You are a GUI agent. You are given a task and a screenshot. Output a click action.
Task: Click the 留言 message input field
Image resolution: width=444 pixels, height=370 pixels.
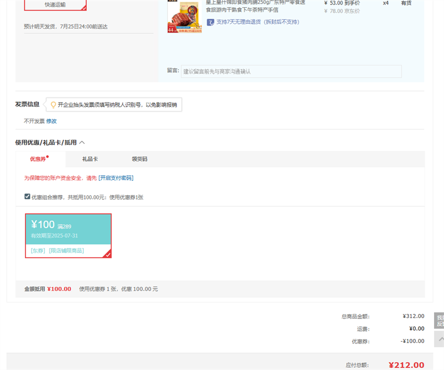point(291,72)
